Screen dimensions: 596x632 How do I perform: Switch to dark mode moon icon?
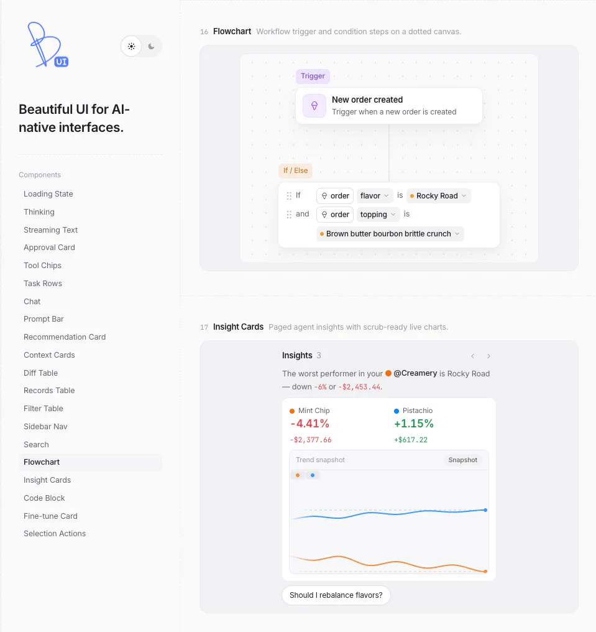[x=152, y=47]
